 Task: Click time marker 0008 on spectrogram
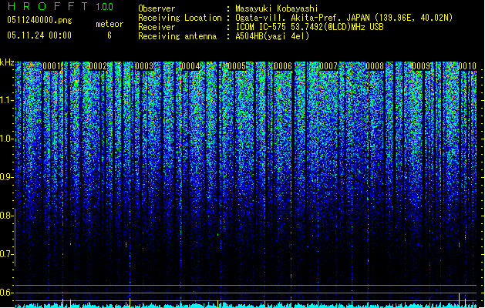coord(375,66)
